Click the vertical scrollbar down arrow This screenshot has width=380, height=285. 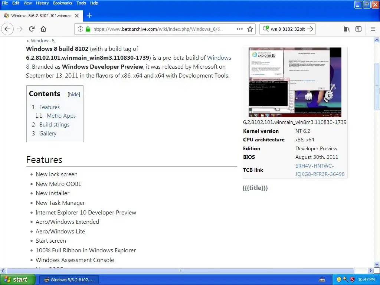point(377,264)
